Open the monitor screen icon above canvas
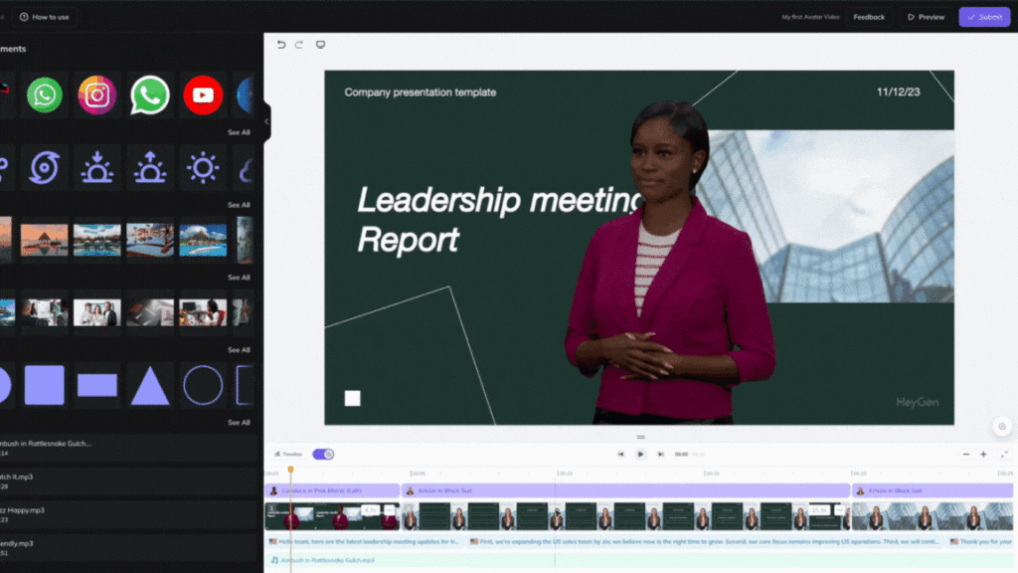 click(x=320, y=45)
